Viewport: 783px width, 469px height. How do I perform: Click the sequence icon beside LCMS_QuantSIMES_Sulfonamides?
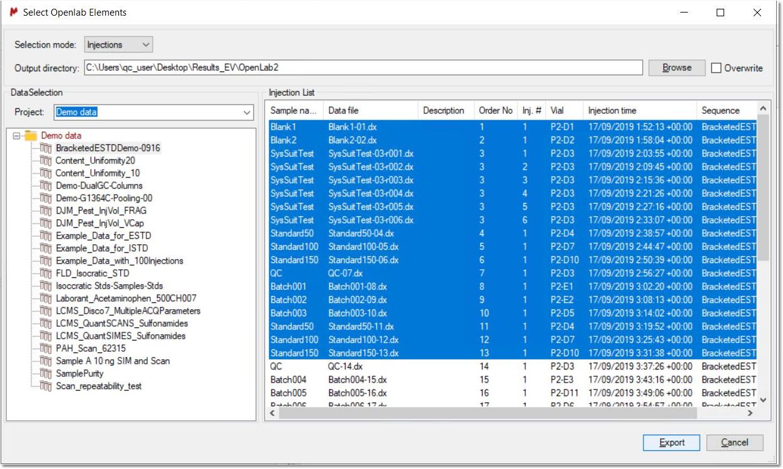46,336
